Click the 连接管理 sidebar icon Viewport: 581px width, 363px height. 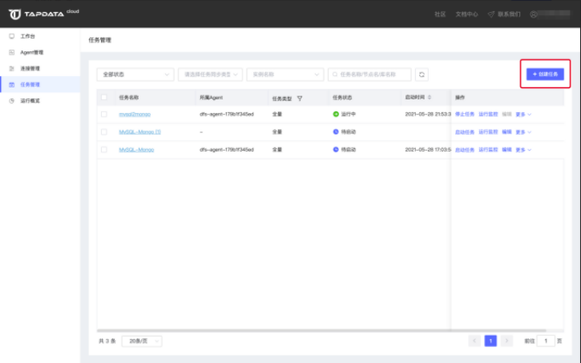click(12, 69)
